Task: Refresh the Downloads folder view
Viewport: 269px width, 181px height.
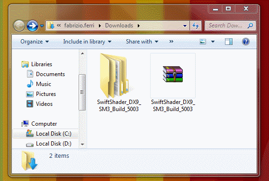Action: (x=196, y=26)
